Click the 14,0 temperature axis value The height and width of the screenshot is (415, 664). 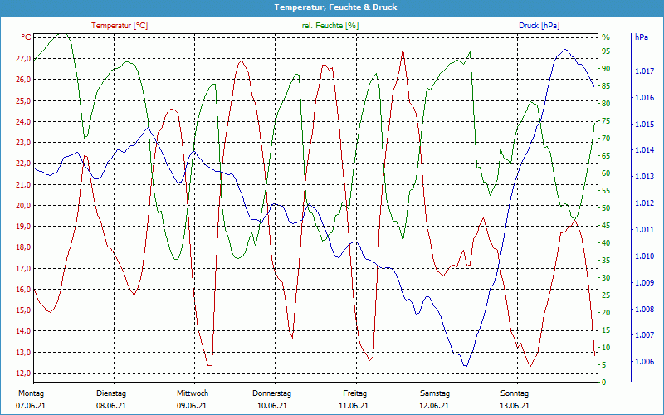click(23, 331)
